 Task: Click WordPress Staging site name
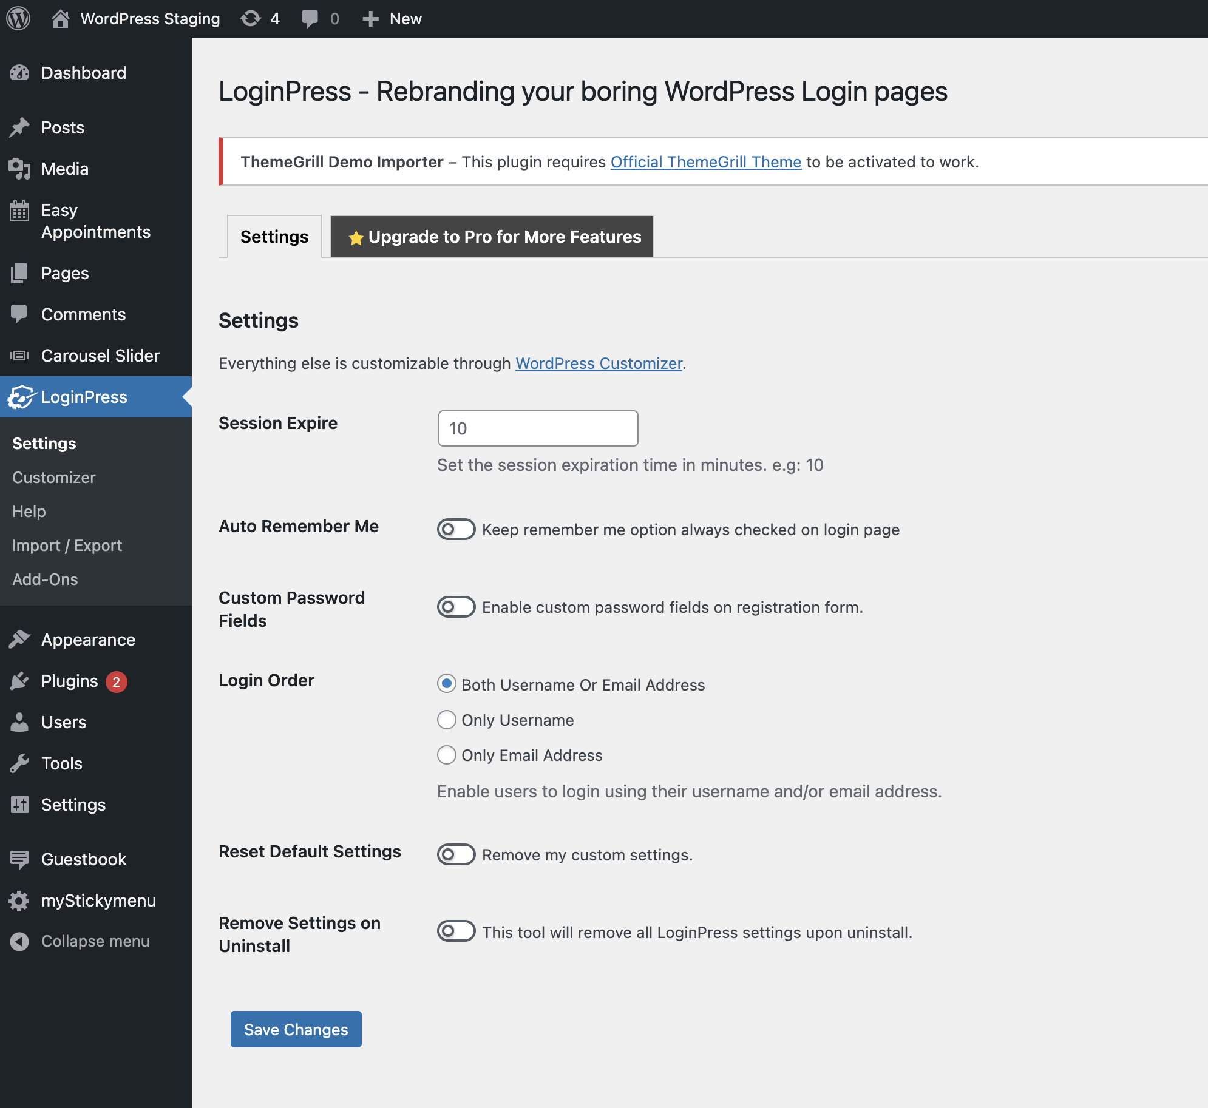click(x=151, y=19)
